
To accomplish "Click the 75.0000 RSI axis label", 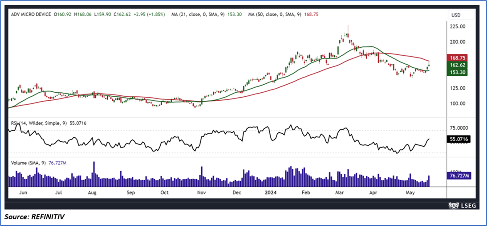I will (460, 128).
